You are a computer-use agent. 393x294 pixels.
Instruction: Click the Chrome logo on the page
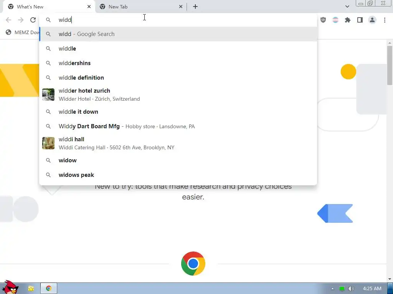point(193,263)
